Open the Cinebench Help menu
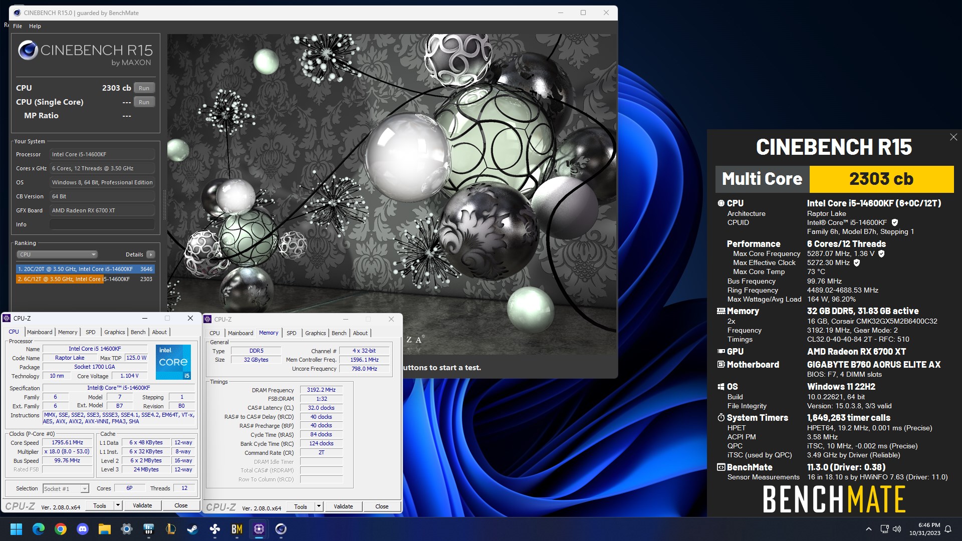Image resolution: width=962 pixels, height=541 pixels. coord(35,26)
